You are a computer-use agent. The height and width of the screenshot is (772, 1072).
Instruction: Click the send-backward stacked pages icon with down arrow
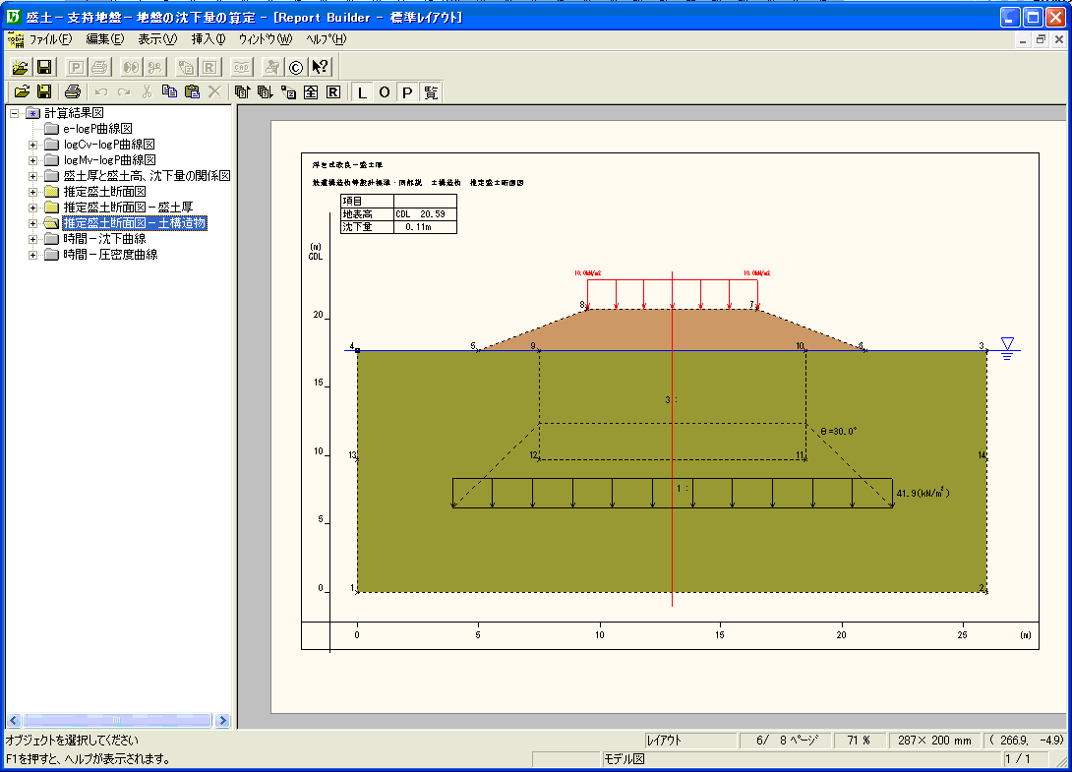pos(265,92)
